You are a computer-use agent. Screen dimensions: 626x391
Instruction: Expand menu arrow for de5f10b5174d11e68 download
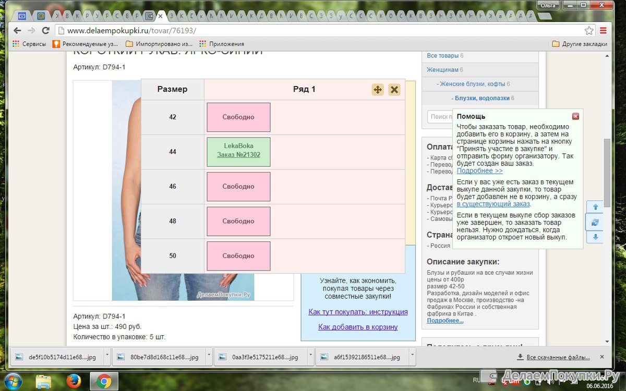(x=107, y=357)
